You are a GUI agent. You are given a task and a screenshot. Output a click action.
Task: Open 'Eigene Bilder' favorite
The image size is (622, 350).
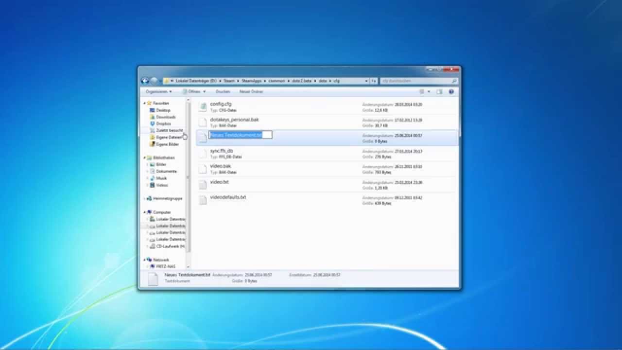167,144
